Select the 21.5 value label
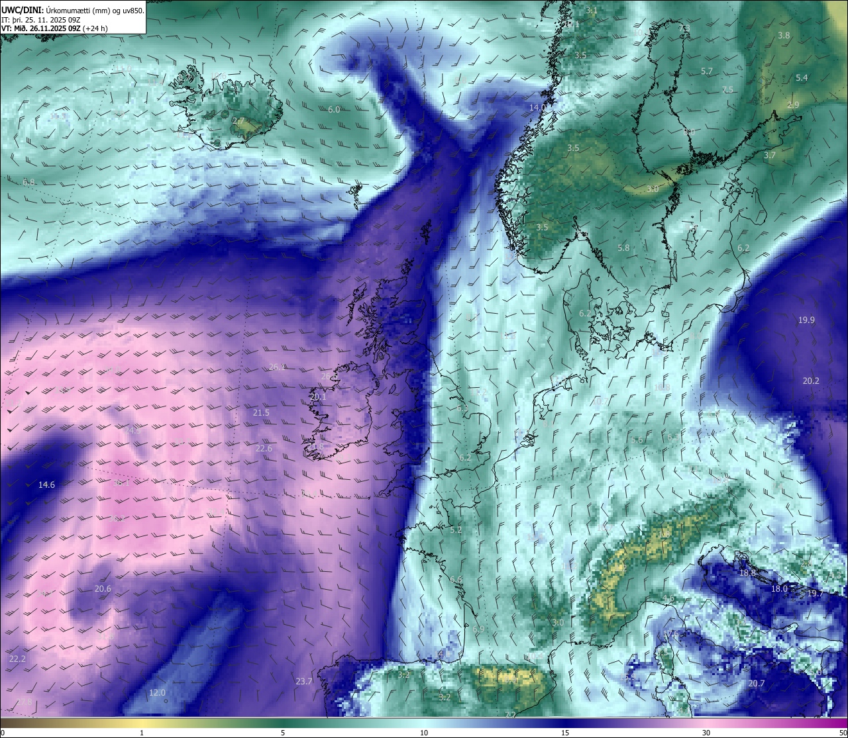 tap(261, 413)
